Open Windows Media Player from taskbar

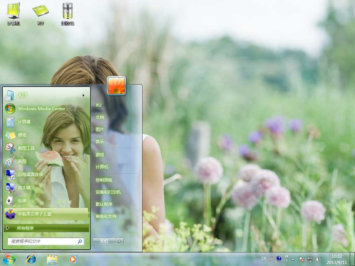pyautogui.click(x=73, y=259)
